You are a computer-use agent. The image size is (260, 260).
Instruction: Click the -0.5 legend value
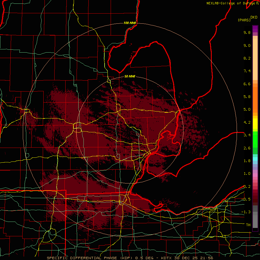click(246, 199)
